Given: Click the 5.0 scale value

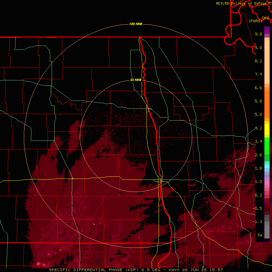Looking at the screenshot, I should click(258, 115).
